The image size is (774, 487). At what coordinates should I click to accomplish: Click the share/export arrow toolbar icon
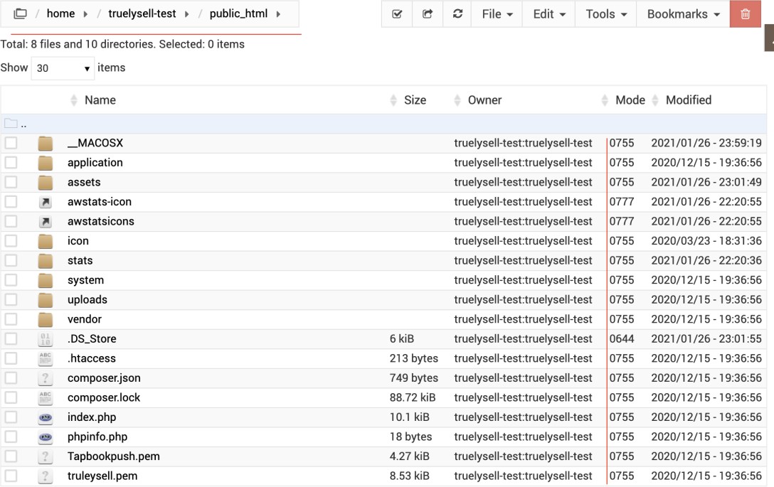pyautogui.click(x=428, y=14)
